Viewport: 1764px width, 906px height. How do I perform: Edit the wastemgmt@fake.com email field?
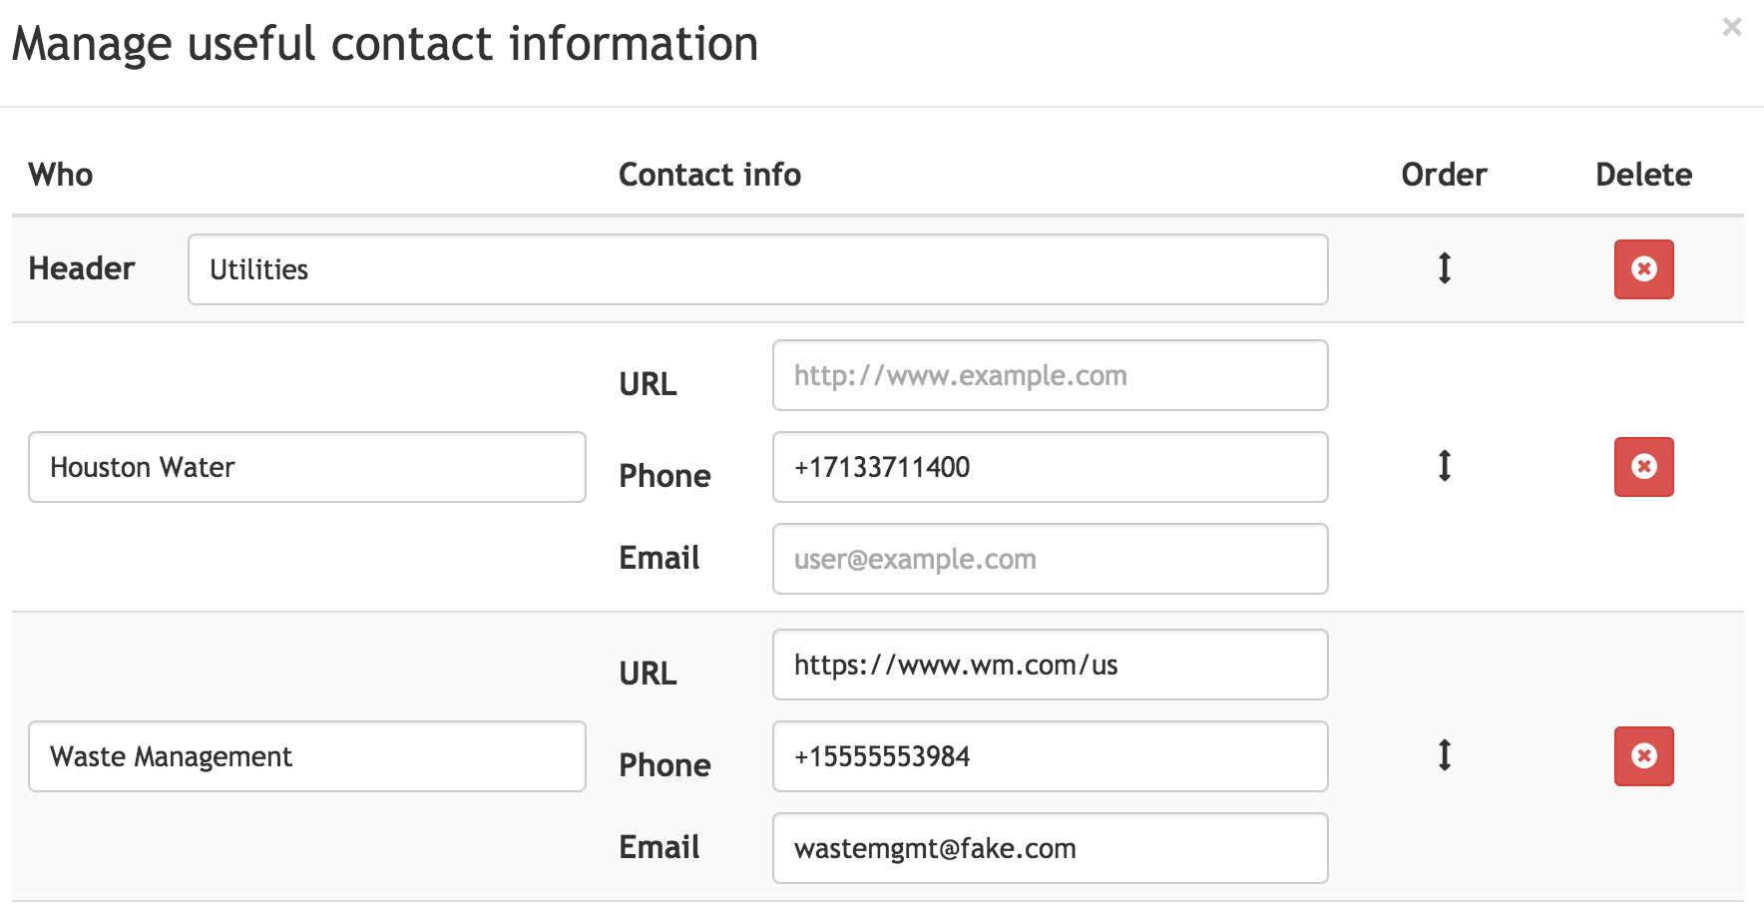[x=1050, y=848]
